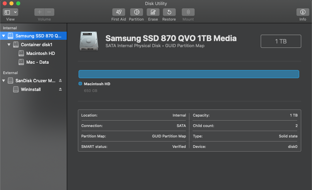This screenshot has width=312, height=190.
Task: Click the blue partition usage bar
Action: coord(189,74)
